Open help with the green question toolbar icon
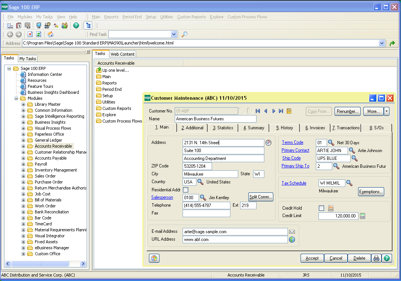Image resolution: width=401 pixels, height=281 pixels. tap(76, 25)
